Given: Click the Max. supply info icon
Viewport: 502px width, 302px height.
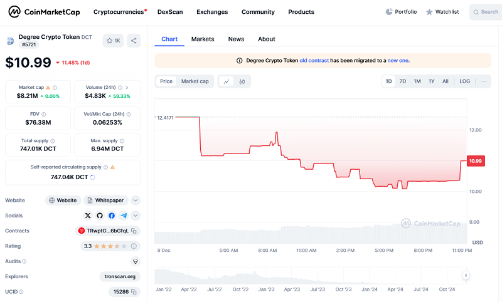Looking at the screenshot, I should coord(122,141).
